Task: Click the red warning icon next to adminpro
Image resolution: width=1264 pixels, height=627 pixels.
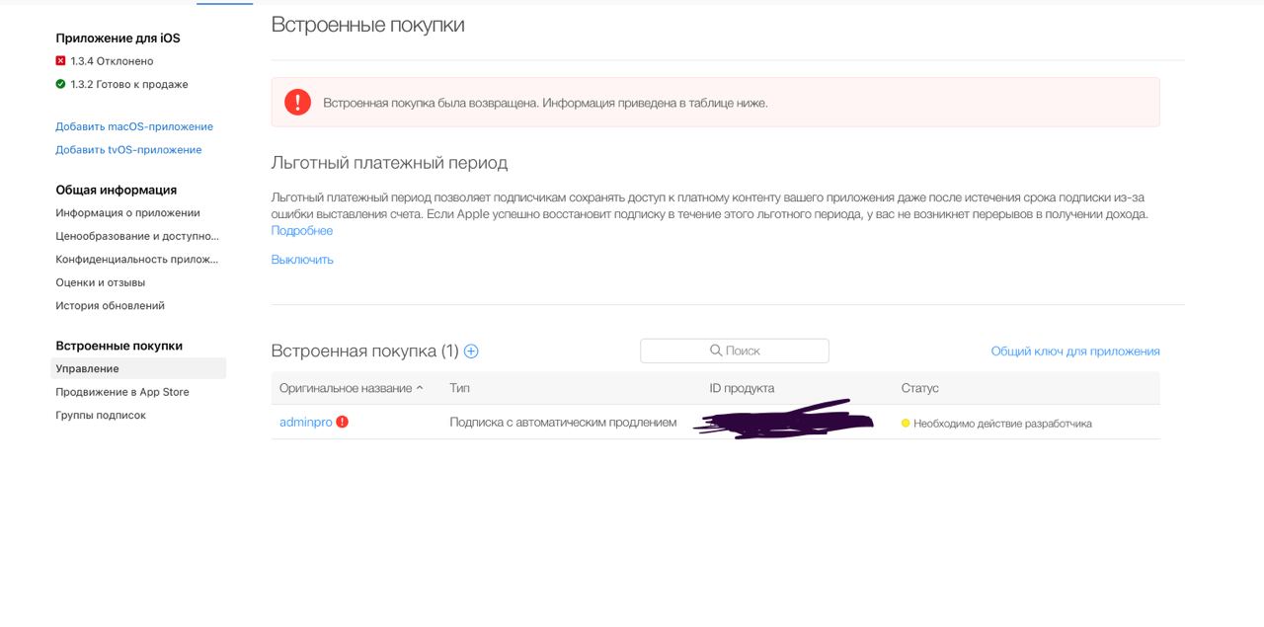Action: pyautogui.click(x=342, y=422)
